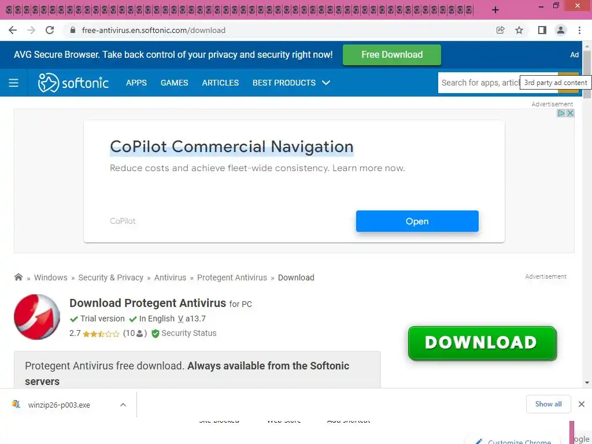Click the star rating for Protegent Antivirus

pos(101,334)
